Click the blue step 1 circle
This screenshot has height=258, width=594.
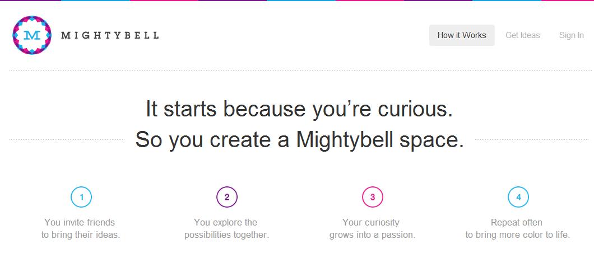pyautogui.click(x=81, y=197)
